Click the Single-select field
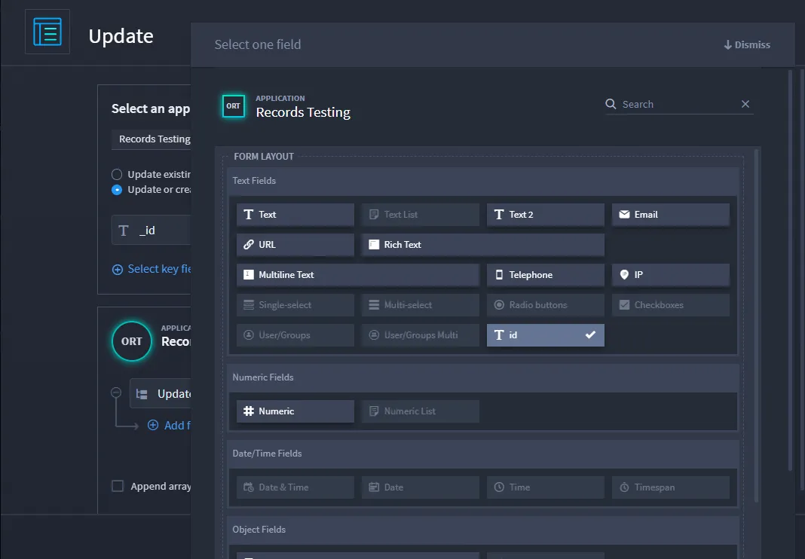The height and width of the screenshot is (559, 805). point(295,305)
